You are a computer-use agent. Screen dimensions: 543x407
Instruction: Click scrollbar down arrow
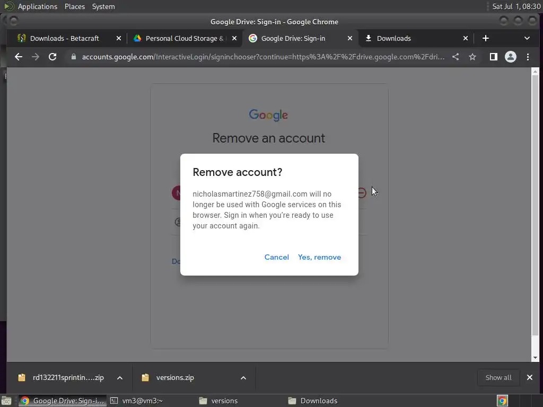tap(535, 358)
